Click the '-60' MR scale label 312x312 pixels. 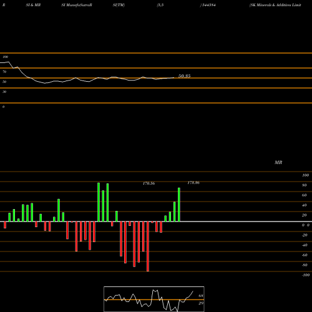[305, 255]
